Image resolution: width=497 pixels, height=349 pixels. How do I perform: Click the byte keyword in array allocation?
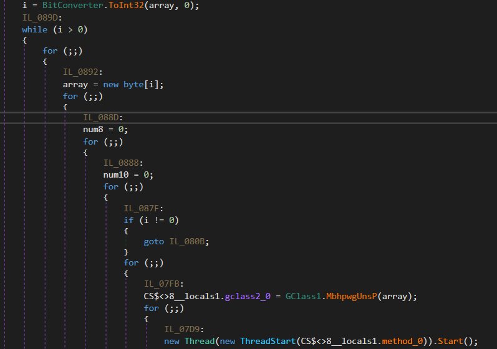tap(133, 84)
